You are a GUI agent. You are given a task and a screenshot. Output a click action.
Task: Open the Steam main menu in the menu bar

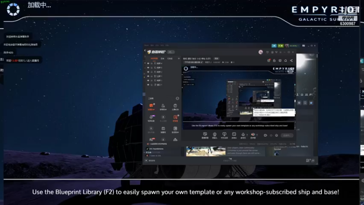point(147,45)
